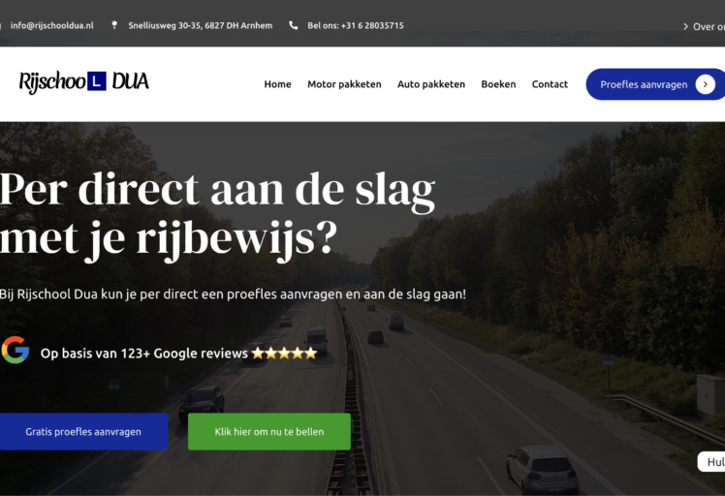Open the Hulp chat widget at the edge

[x=712, y=462]
